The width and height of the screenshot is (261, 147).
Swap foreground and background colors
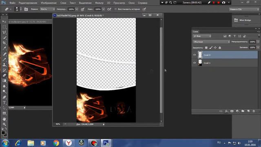click(x=6, y=129)
